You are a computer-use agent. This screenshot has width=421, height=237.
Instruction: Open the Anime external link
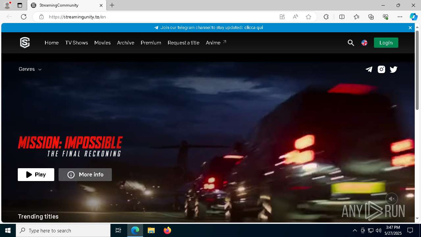point(216,43)
